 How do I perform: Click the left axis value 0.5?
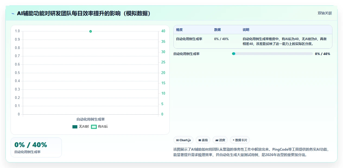click(x=17, y=73)
